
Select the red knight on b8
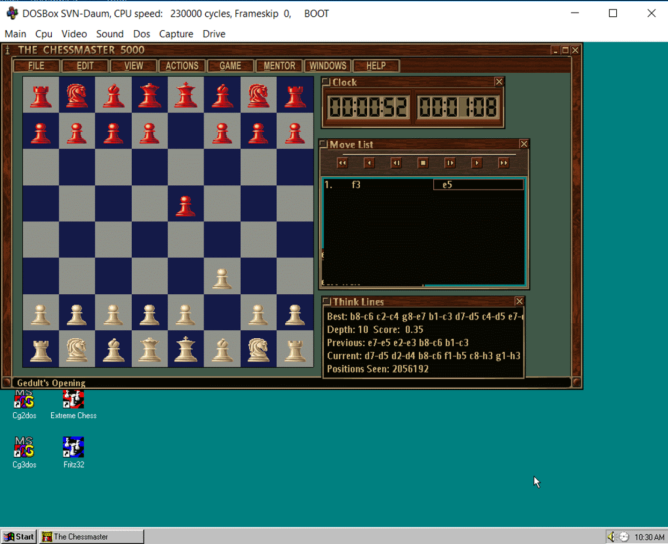pyautogui.click(x=76, y=94)
